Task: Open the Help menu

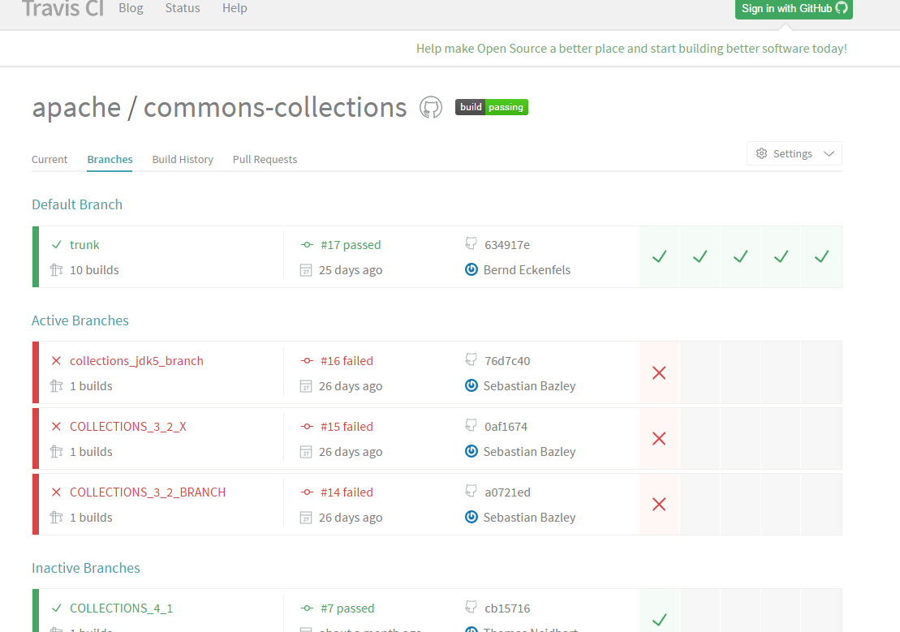Action: [x=235, y=8]
